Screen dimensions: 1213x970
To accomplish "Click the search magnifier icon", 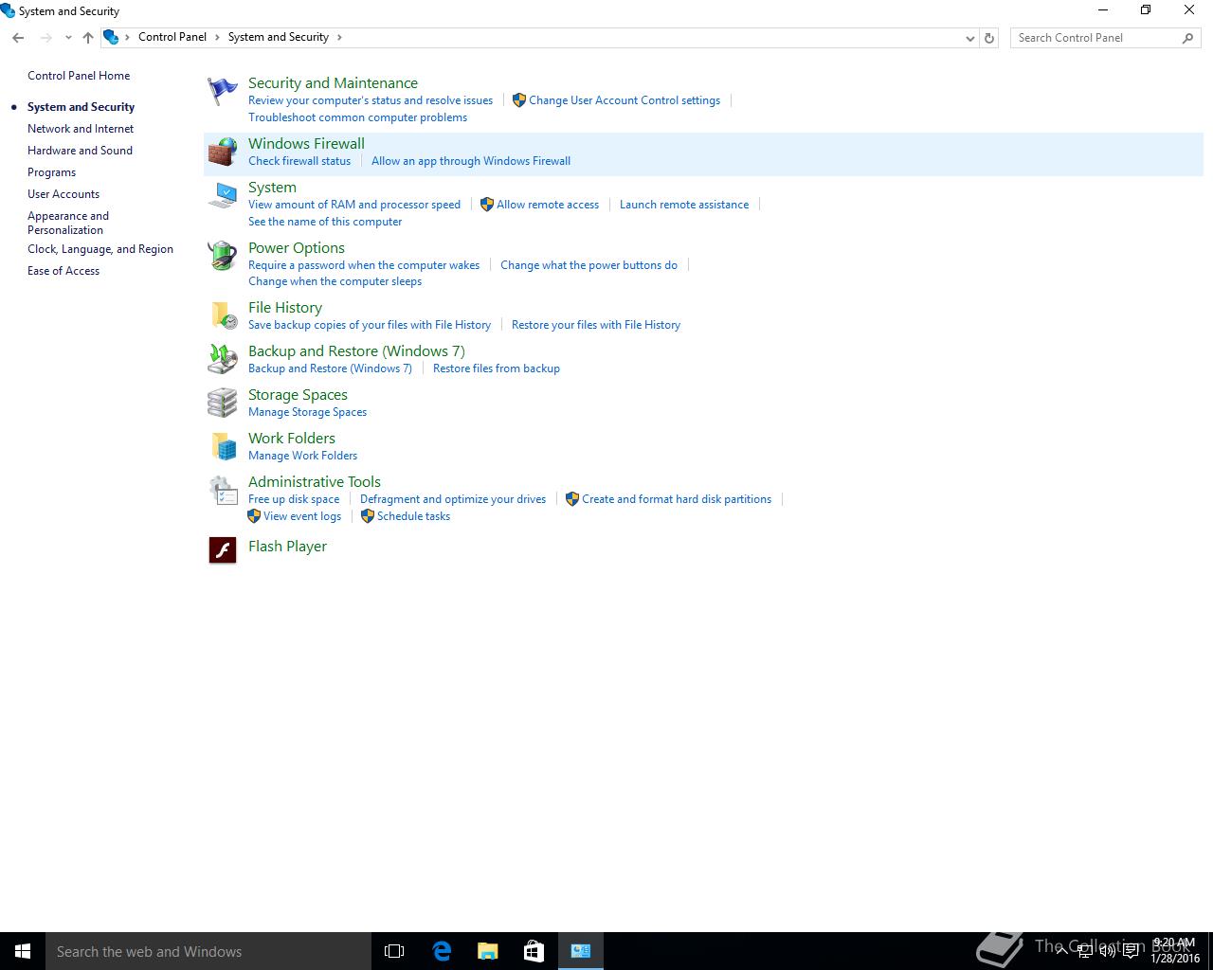I will coord(1187,38).
